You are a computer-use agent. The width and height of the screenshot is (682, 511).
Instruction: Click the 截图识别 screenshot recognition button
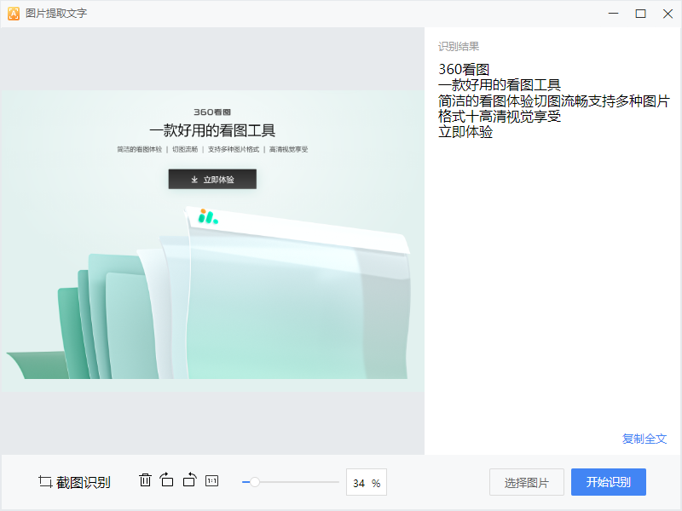[74, 482]
